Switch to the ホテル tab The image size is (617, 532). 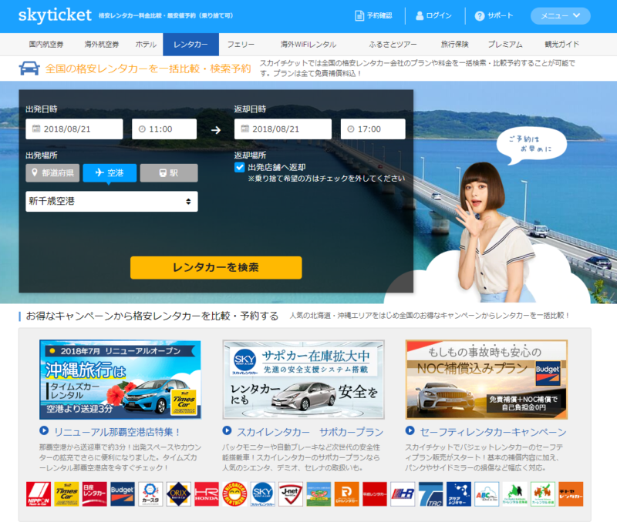pyautogui.click(x=146, y=45)
